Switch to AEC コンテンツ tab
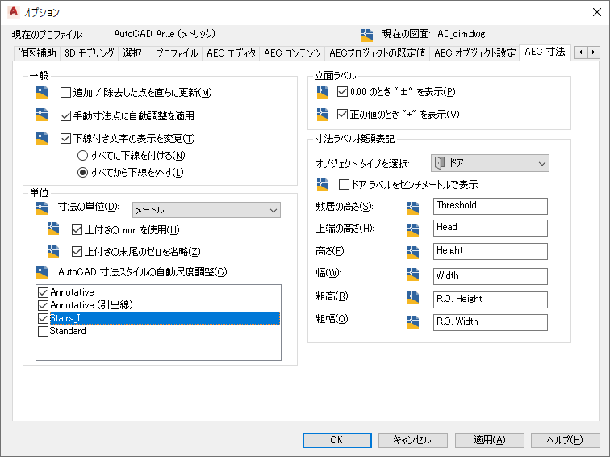Image resolution: width=610 pixels, height=457 pixels. pos(293,53)
